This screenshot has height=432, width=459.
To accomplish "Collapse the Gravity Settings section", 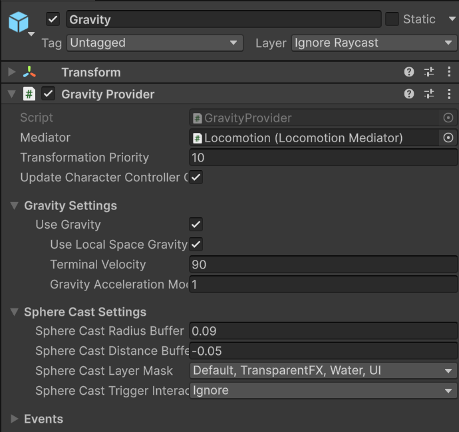I will coord(14,205).
